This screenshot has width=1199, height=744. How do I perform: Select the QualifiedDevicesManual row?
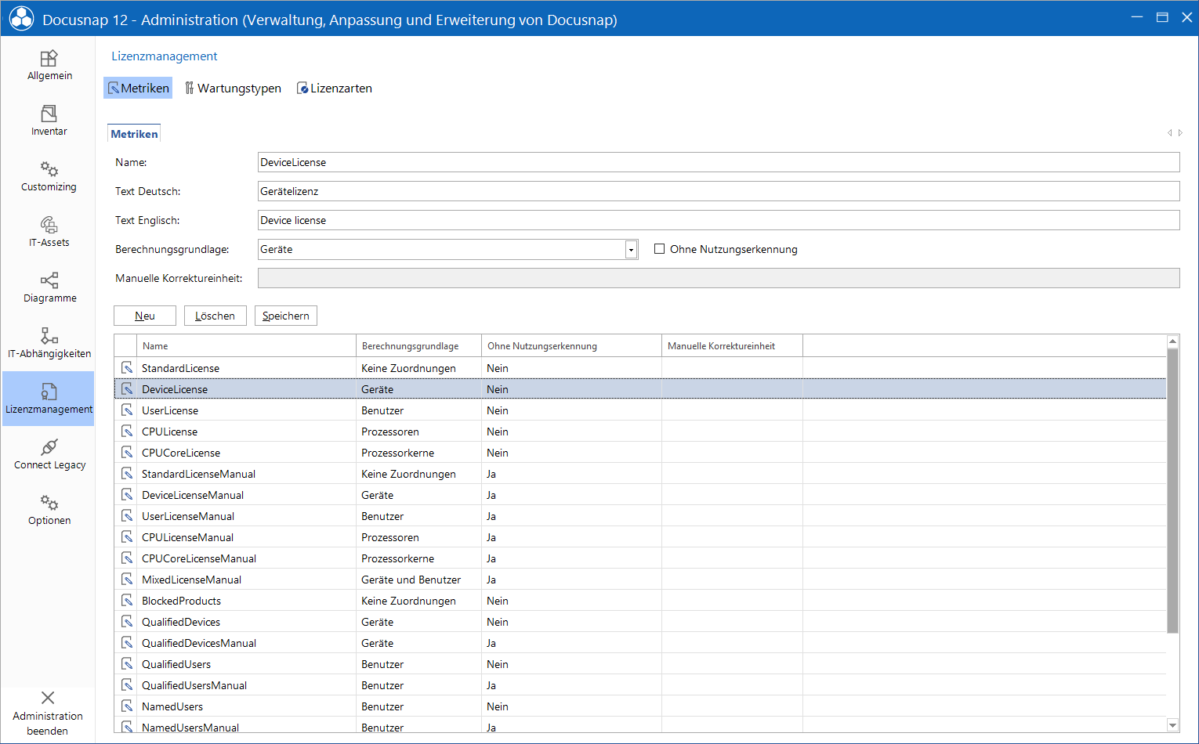[639, 642]
